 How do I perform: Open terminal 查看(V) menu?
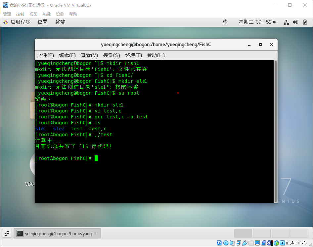coord(89,55)
